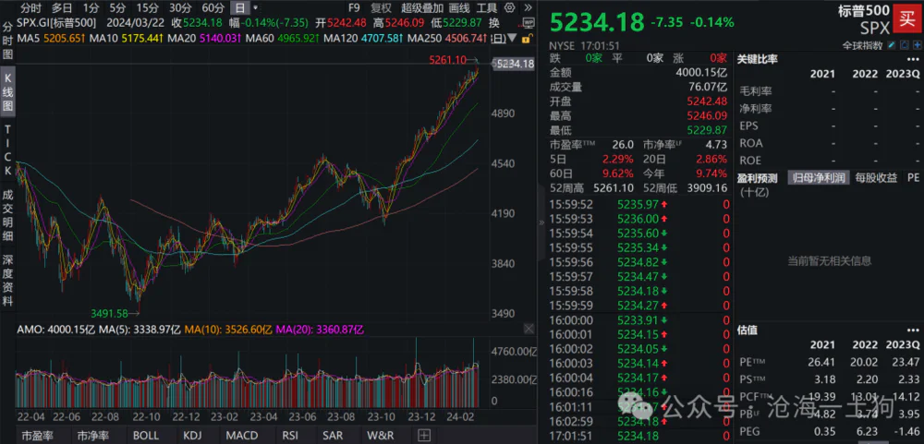This screenshot has height=444, width=924.
Task: Open the period dropdown arrow after 日
Action: [x=255, y=8]
